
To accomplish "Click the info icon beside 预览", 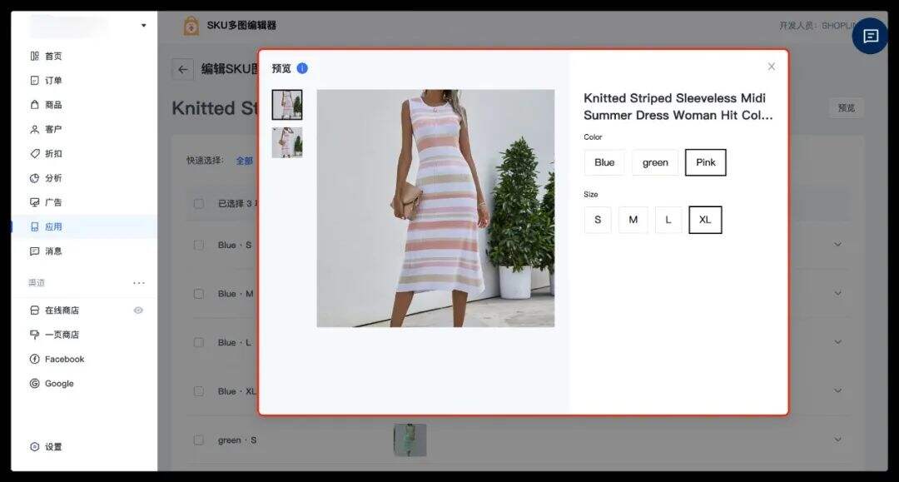I will point(302,68).
